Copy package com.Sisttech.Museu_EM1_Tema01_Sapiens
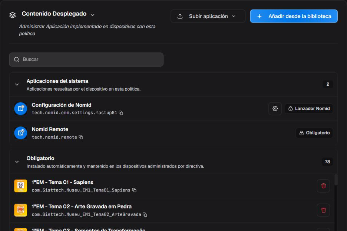347x231 pixels. 134,190
